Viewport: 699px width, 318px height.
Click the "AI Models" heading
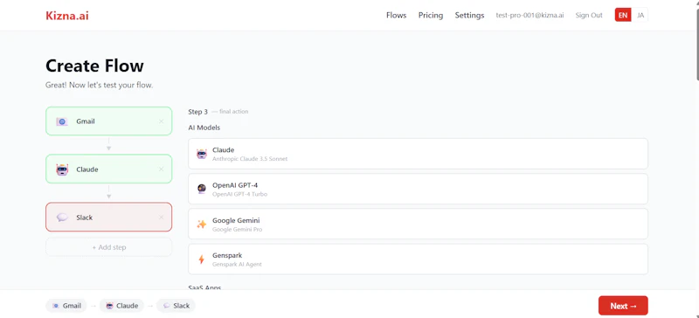click(204, 128)
